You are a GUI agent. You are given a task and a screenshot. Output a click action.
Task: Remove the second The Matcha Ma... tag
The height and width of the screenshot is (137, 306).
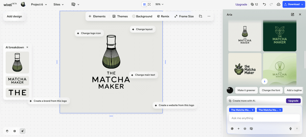pyautogui.click(x=280, y=110)
